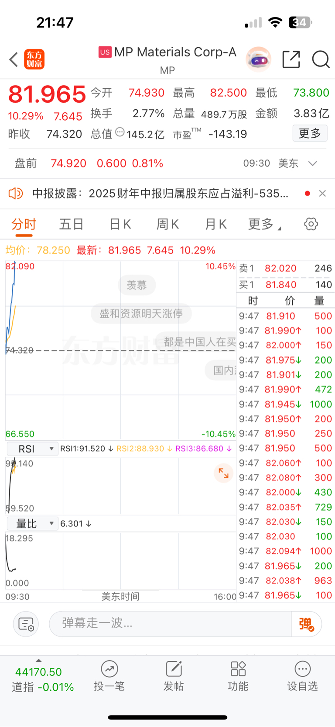
Task: Tap the back arrow icon
Action: 14,59
